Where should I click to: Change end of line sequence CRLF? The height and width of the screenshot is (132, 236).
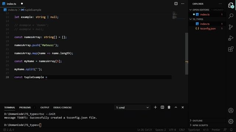182,130
